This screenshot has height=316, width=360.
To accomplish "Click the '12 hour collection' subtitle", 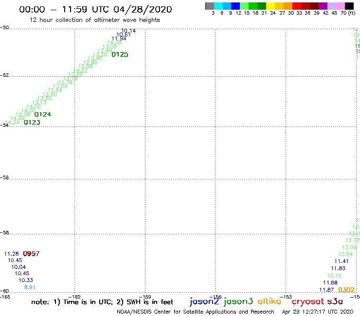I will tap(94, 20).
